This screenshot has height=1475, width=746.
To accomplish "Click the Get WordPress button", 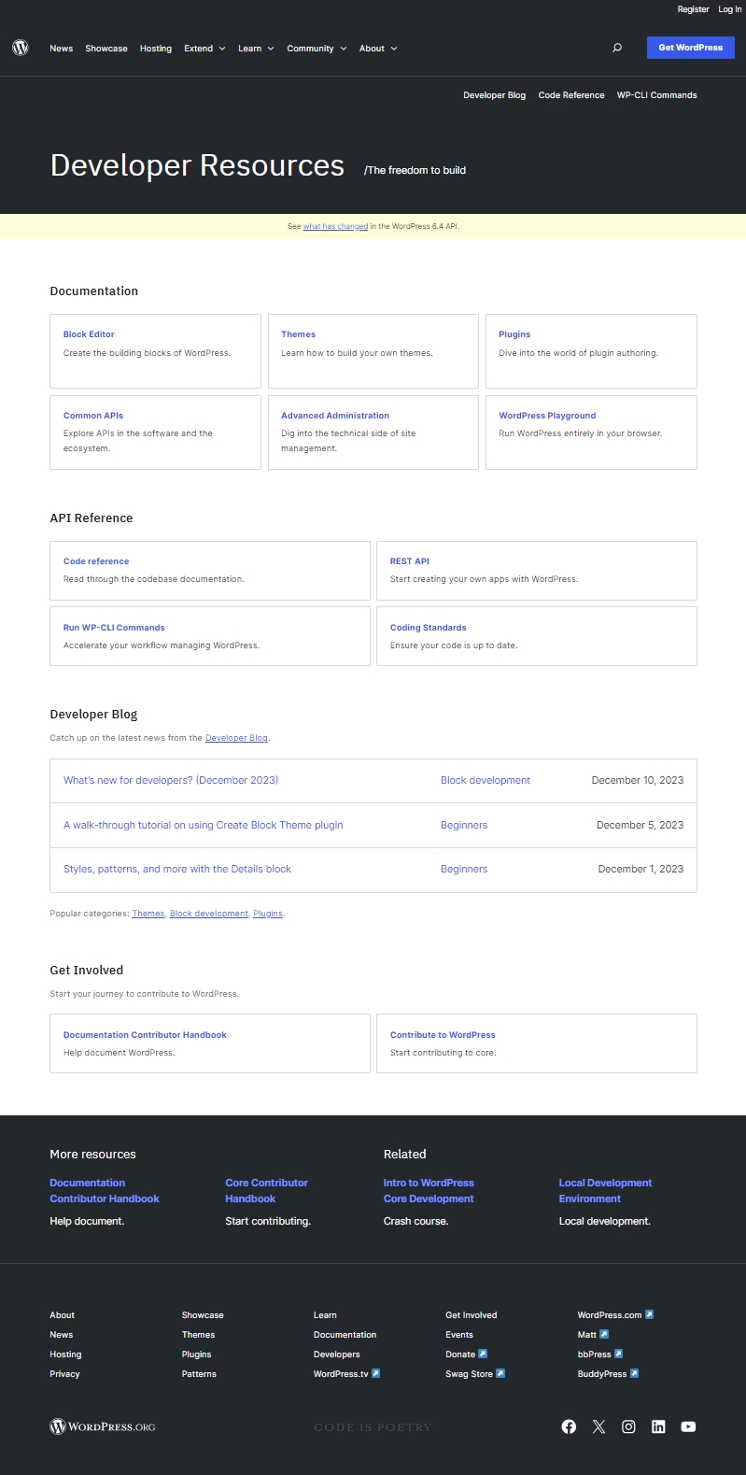I will coord(691,48).
